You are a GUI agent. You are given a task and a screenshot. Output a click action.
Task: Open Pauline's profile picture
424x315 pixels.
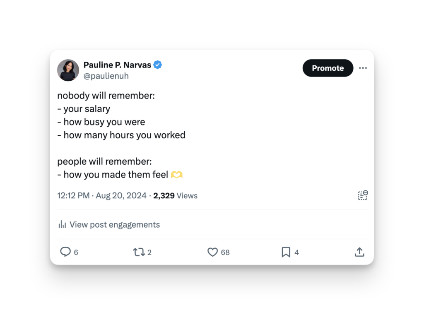pos(68,70)
